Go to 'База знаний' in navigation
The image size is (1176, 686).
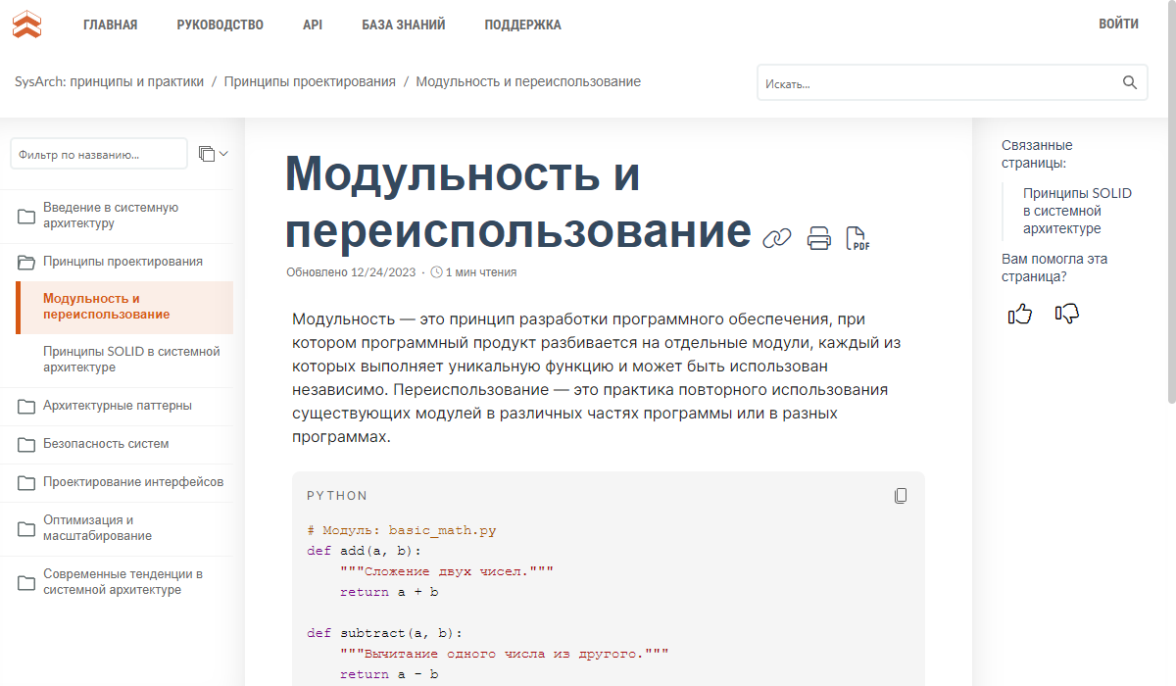tap(403, 24)
